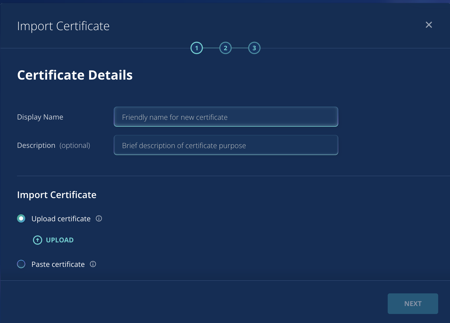This screenshot has width=450, height=323.
Task: Click the dialog title at the top
Action: click(63, 26)
